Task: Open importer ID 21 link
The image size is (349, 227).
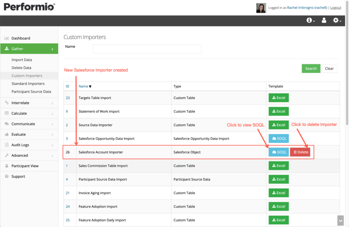Action: pyautogui.click(x=68, y=193)
